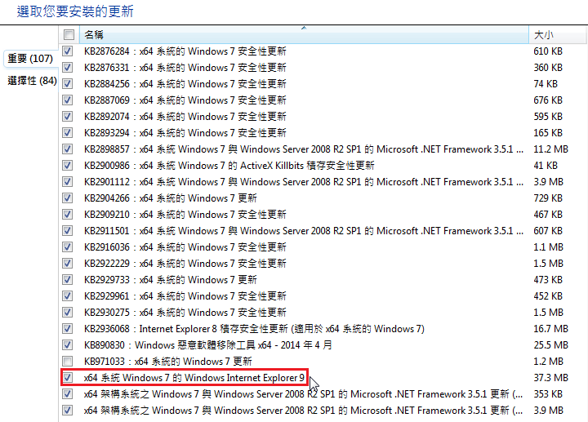Uncheck the KB2909210 update checkbox

[x=68, y=215]
